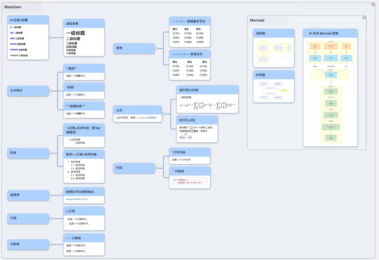
Task: Select the 渲染效果 node header
Action: 84,24
